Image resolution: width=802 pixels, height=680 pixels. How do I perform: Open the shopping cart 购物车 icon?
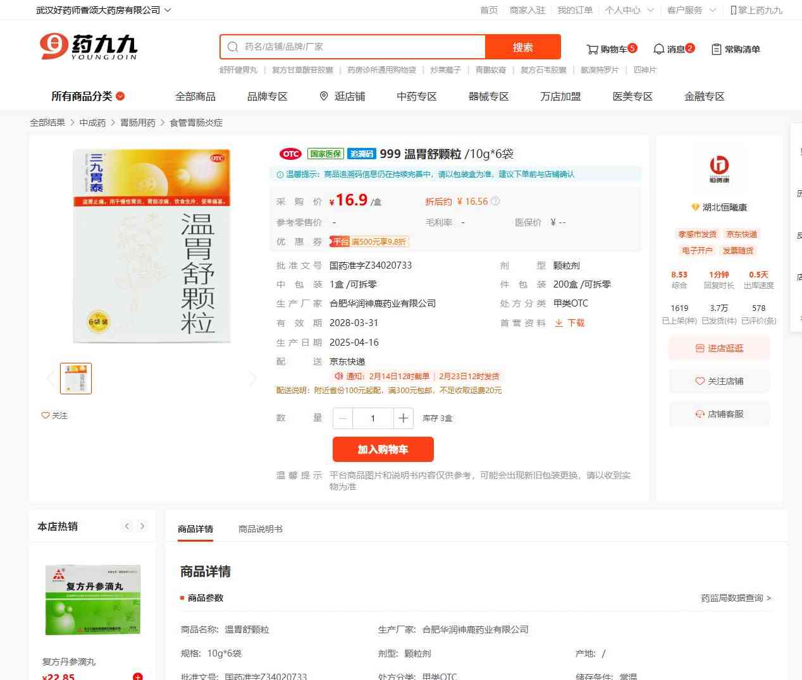point(593,49)
